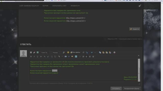163x91 pixels.
Task: Align text right
Action: [x=93, y=57]
